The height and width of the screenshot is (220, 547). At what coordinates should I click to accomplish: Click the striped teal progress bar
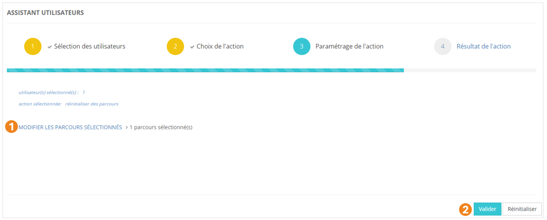tap(205, 70)
